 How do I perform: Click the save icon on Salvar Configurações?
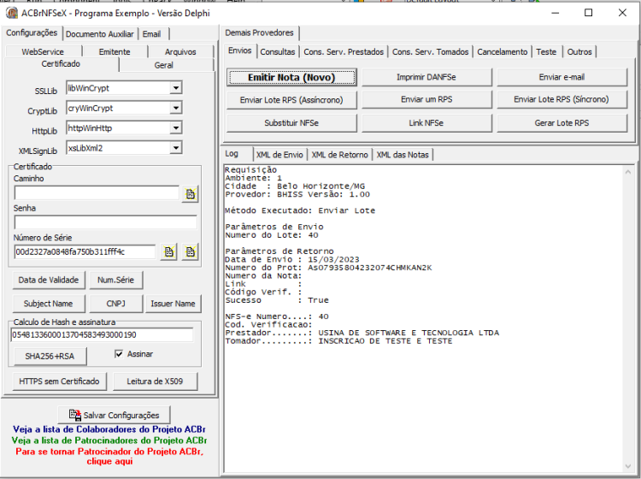coord(75,415)
